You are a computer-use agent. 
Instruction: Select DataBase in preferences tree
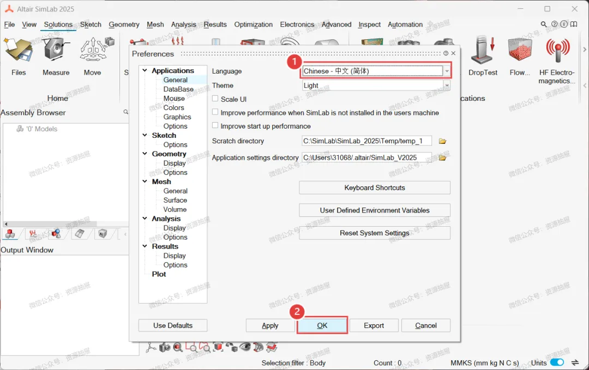click(178, 89)
